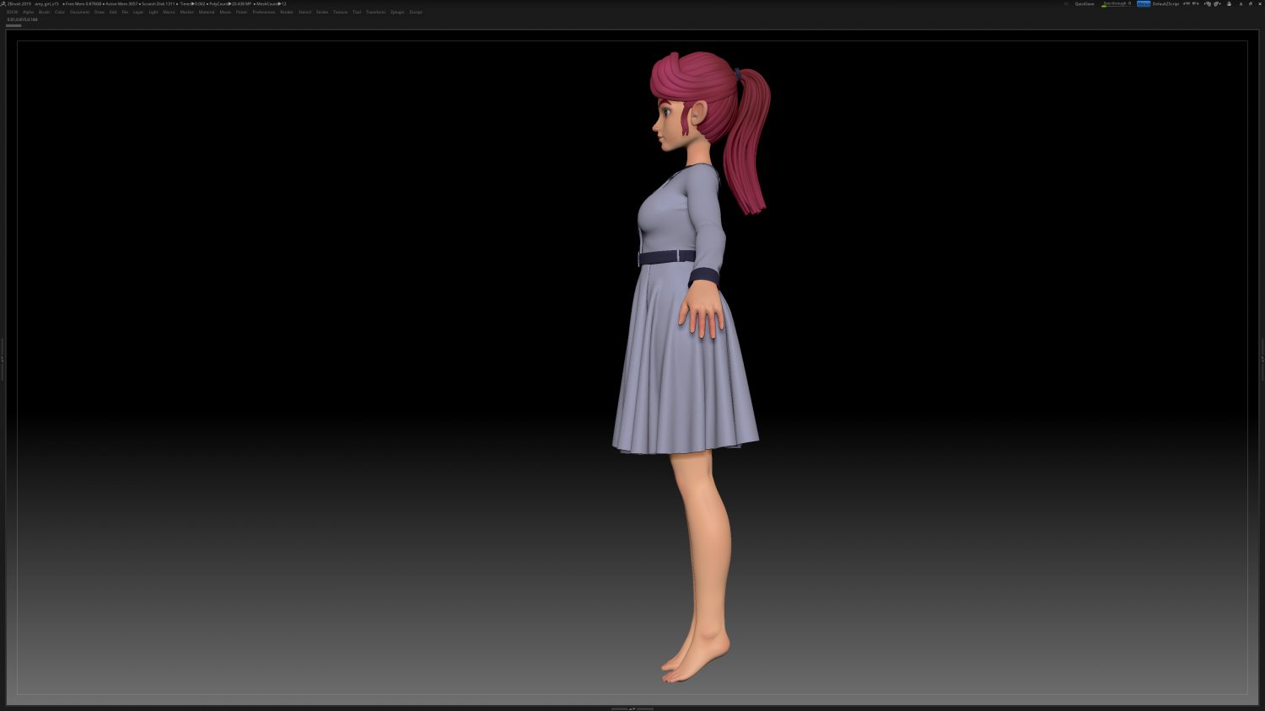Click the right hand-shaped icon near the padlock

click(1216, 3)
